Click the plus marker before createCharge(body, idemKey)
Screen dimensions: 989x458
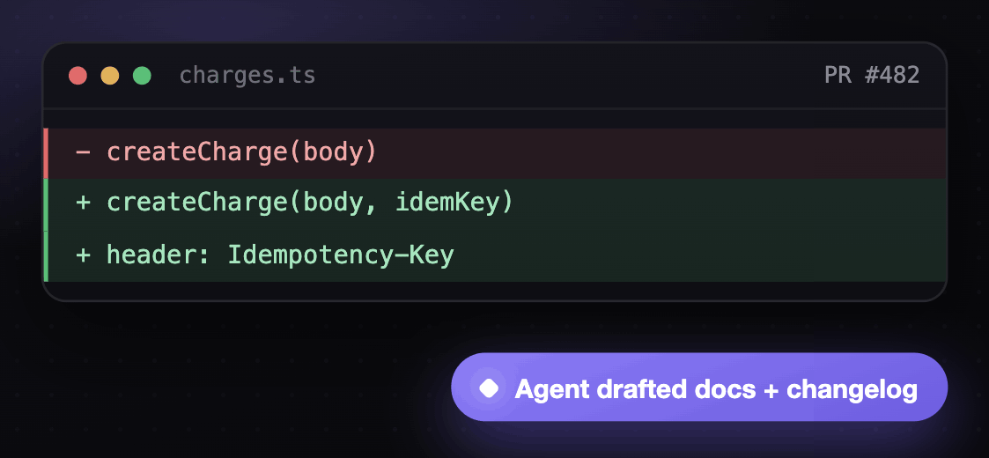click(x=83, y=203)
